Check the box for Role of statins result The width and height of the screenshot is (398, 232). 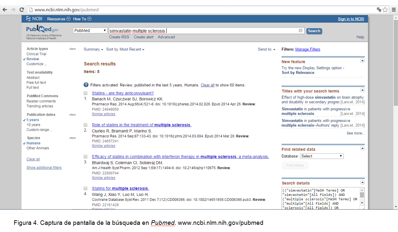[x=85, y=125]
